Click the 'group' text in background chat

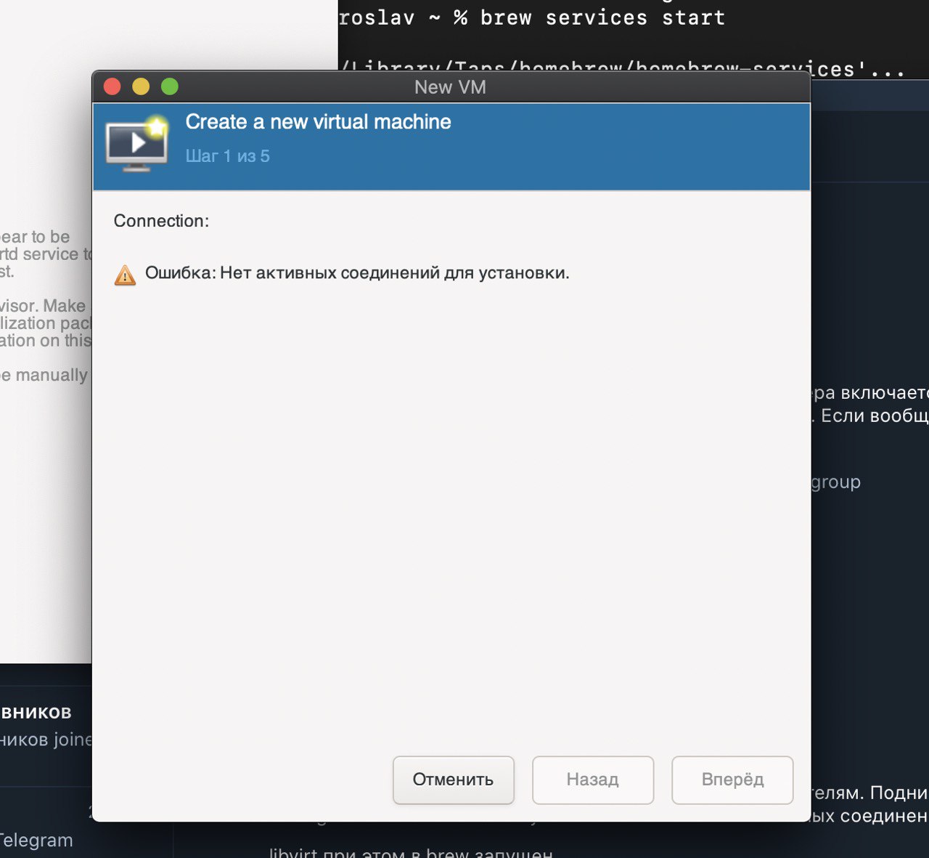coord(835,482)
